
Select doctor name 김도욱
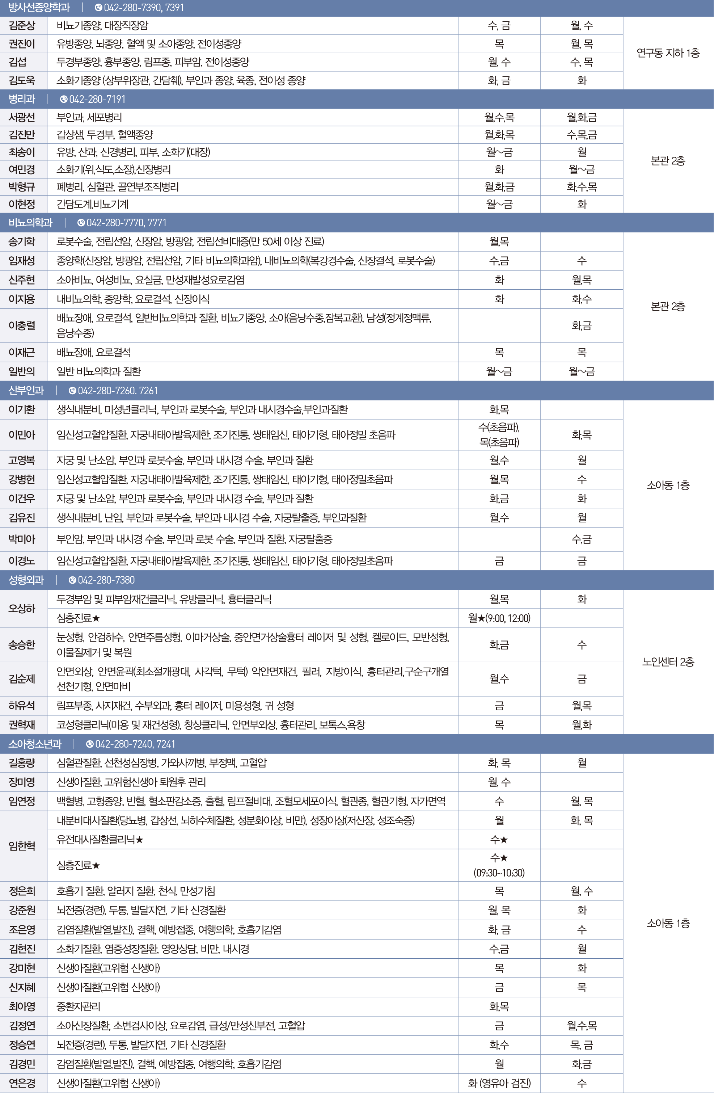point(22,81)
